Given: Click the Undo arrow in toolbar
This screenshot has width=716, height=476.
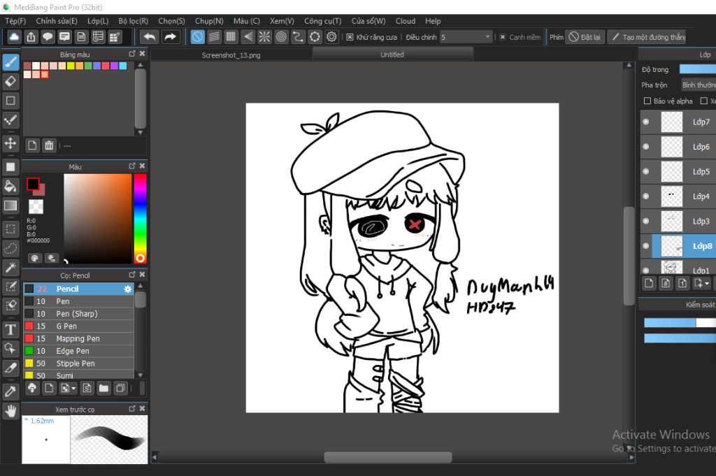Looking at the screenshot, I should [150, 37].
